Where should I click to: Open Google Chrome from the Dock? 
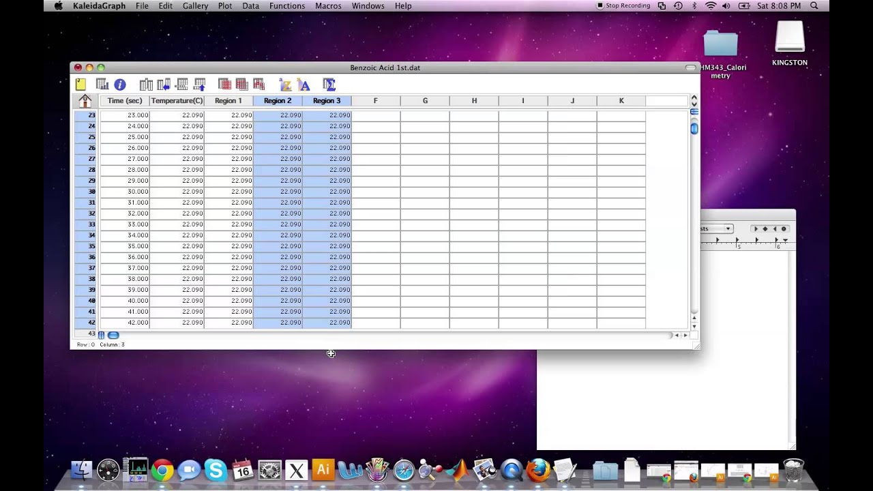162,470
